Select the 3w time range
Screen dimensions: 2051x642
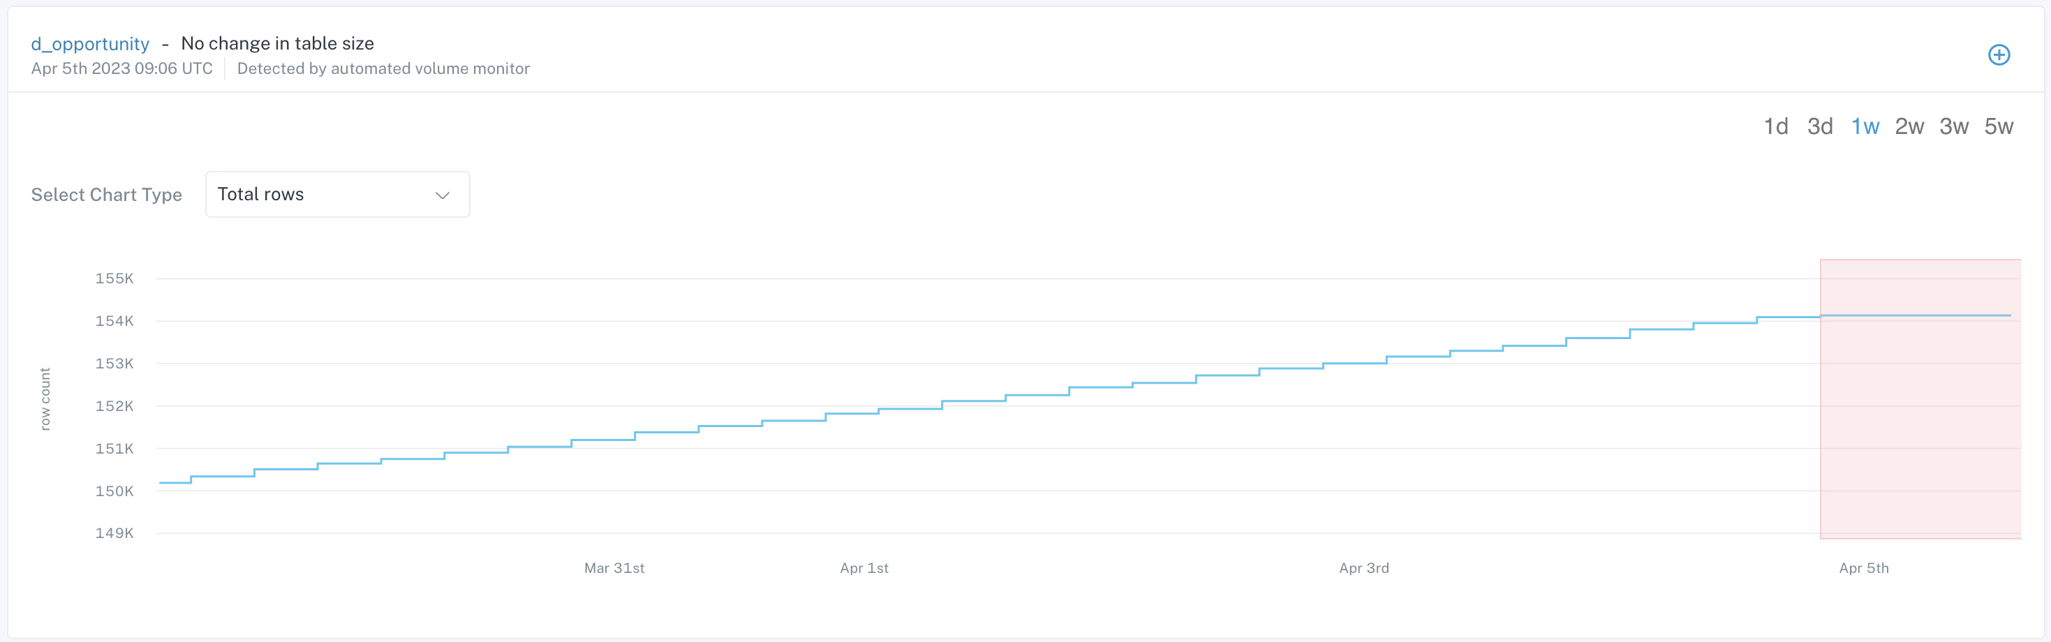(1954, 126)
